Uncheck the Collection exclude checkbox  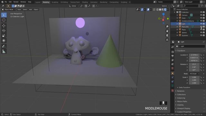(177, 12)
